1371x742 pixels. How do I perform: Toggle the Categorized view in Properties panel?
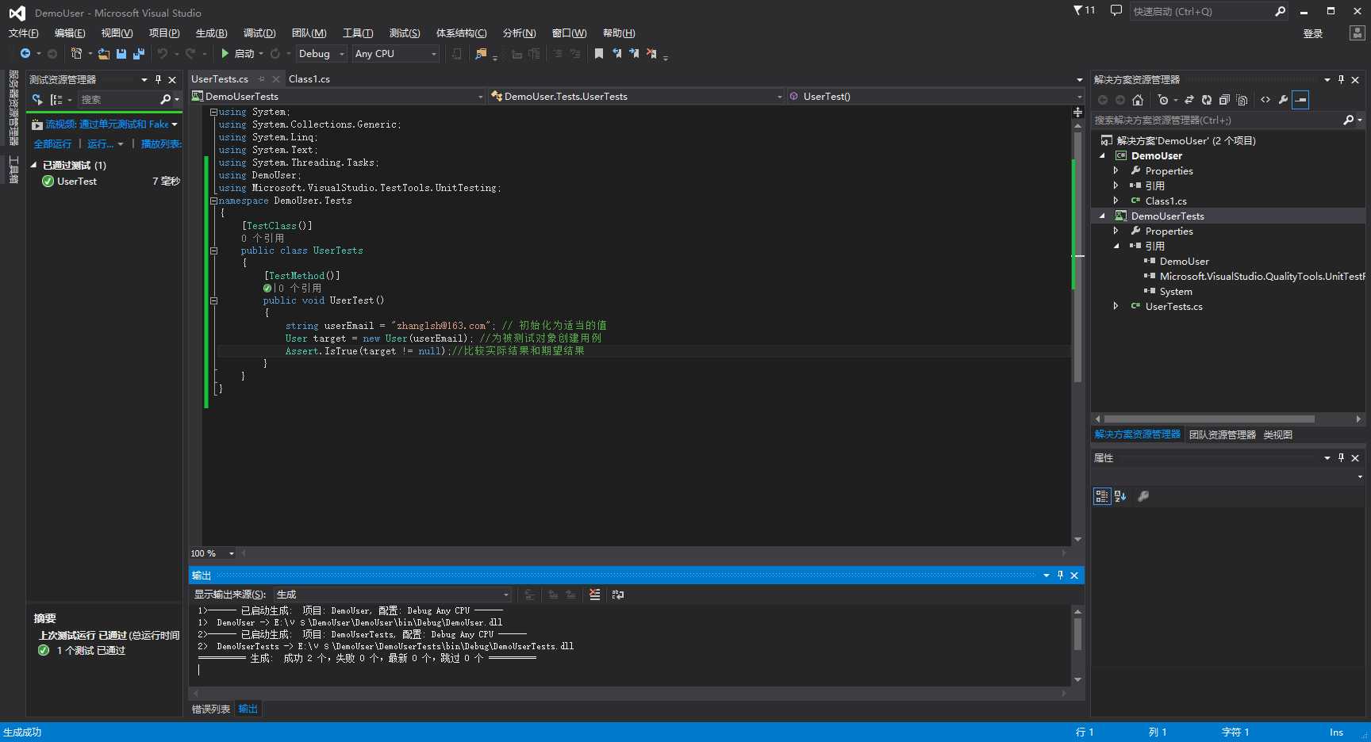[1102, 496]
